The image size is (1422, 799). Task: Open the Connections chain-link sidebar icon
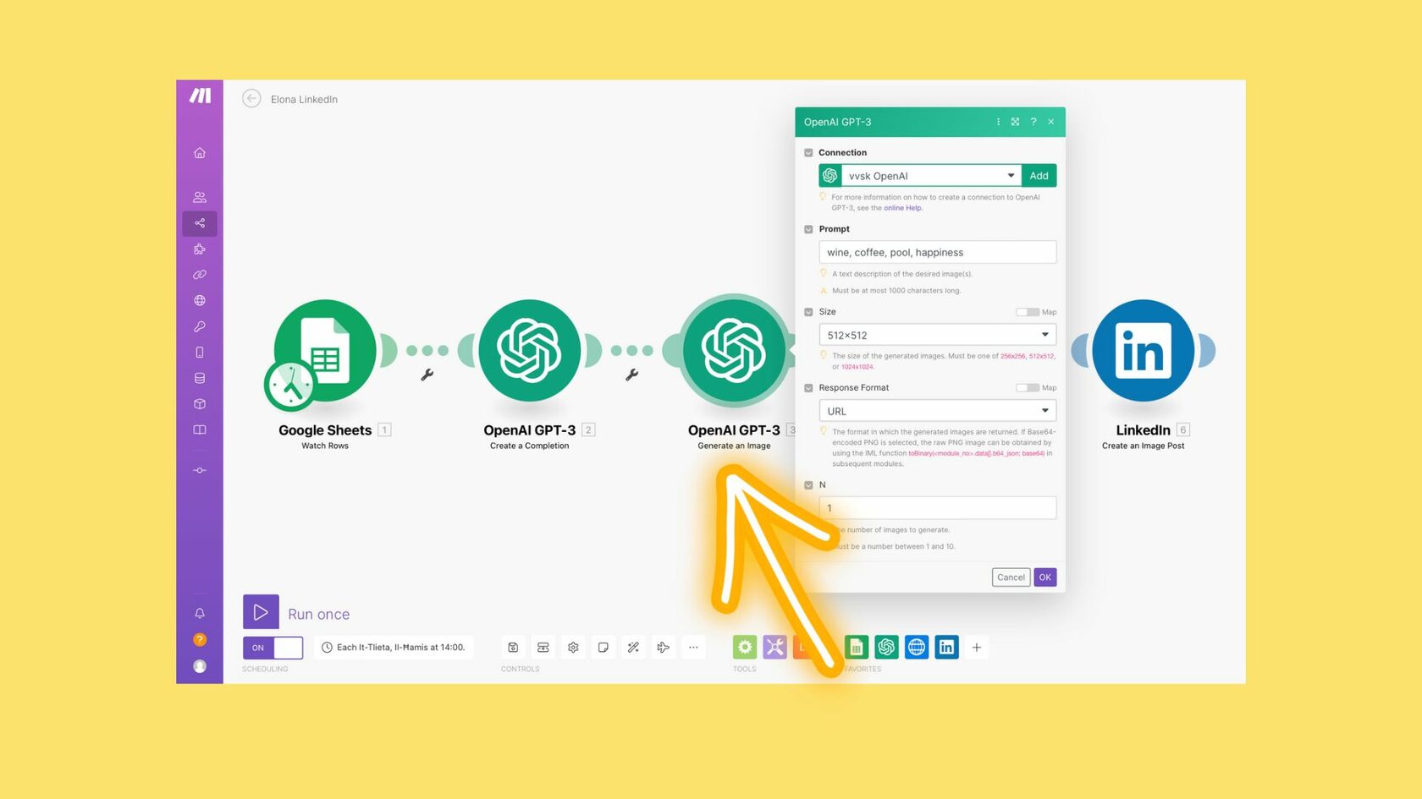(200, 275)
